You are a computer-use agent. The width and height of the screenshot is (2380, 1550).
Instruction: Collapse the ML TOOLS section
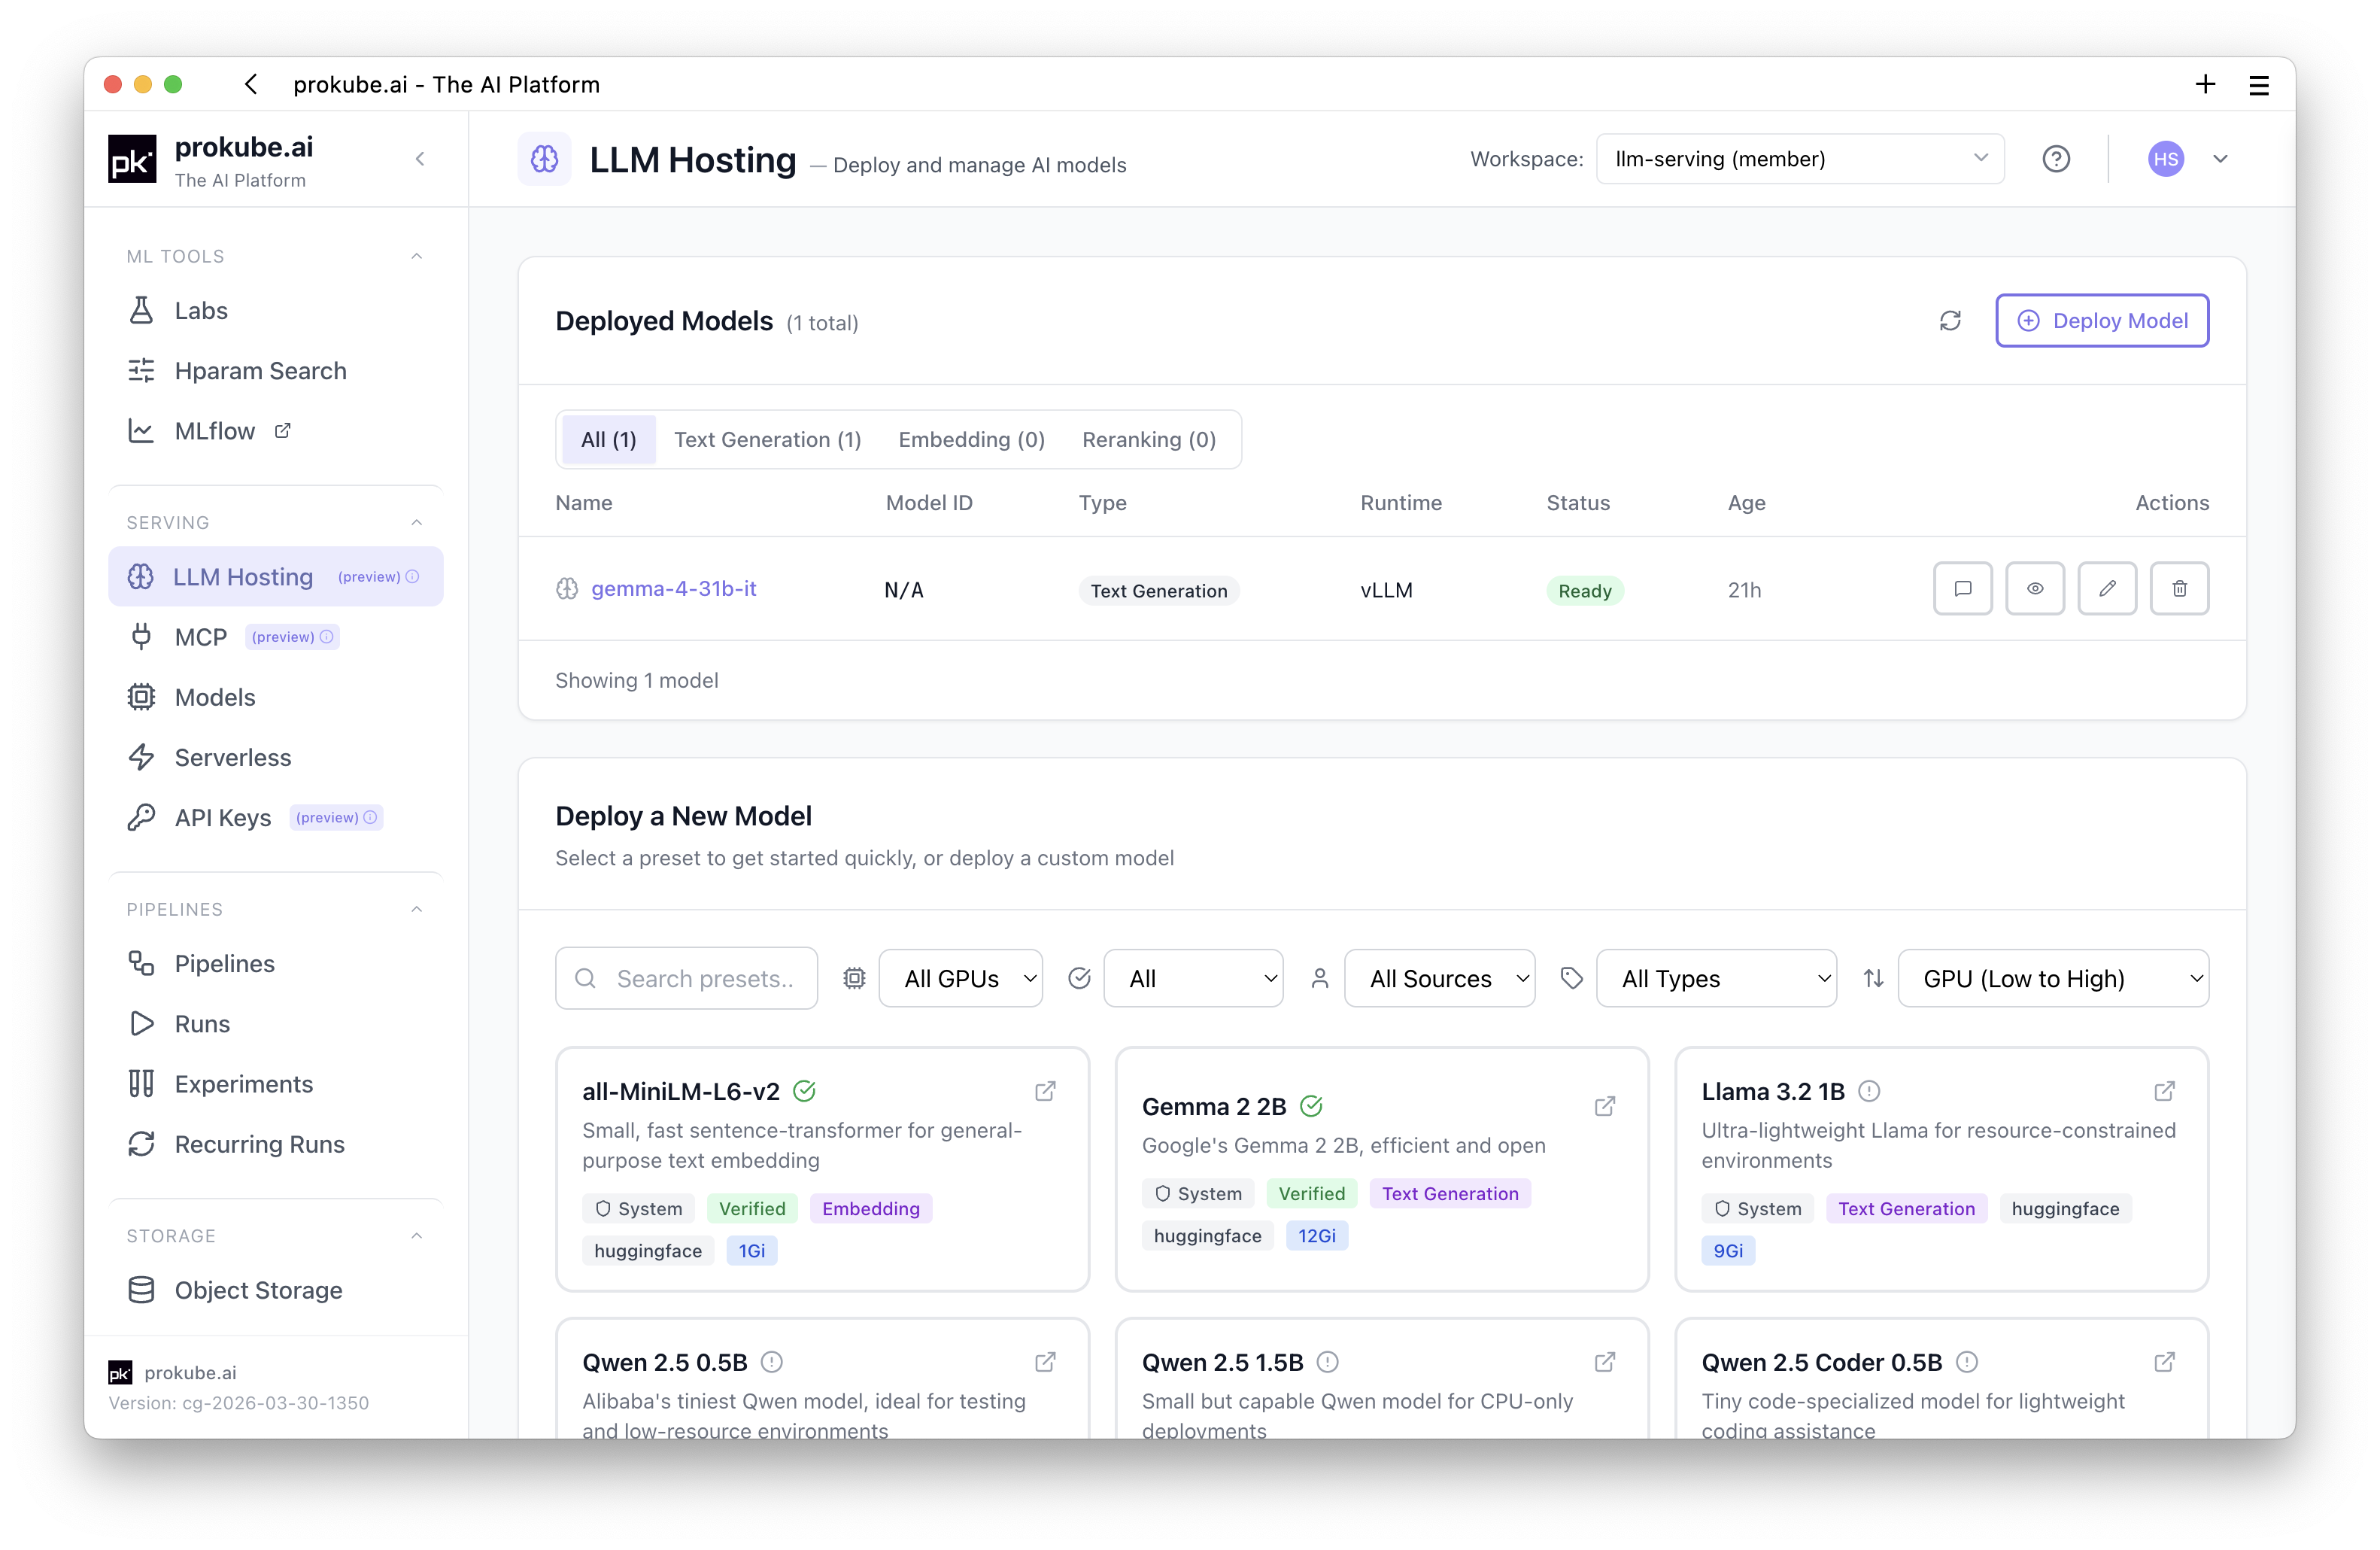click(416, 257)
